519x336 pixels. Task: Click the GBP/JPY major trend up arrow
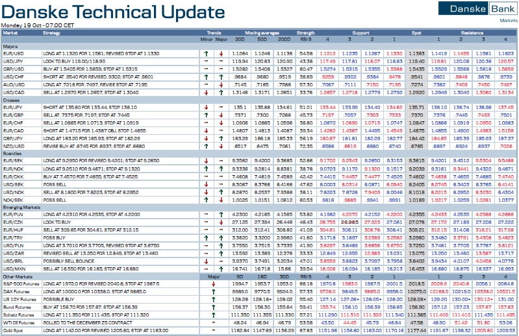pos(220,138)
